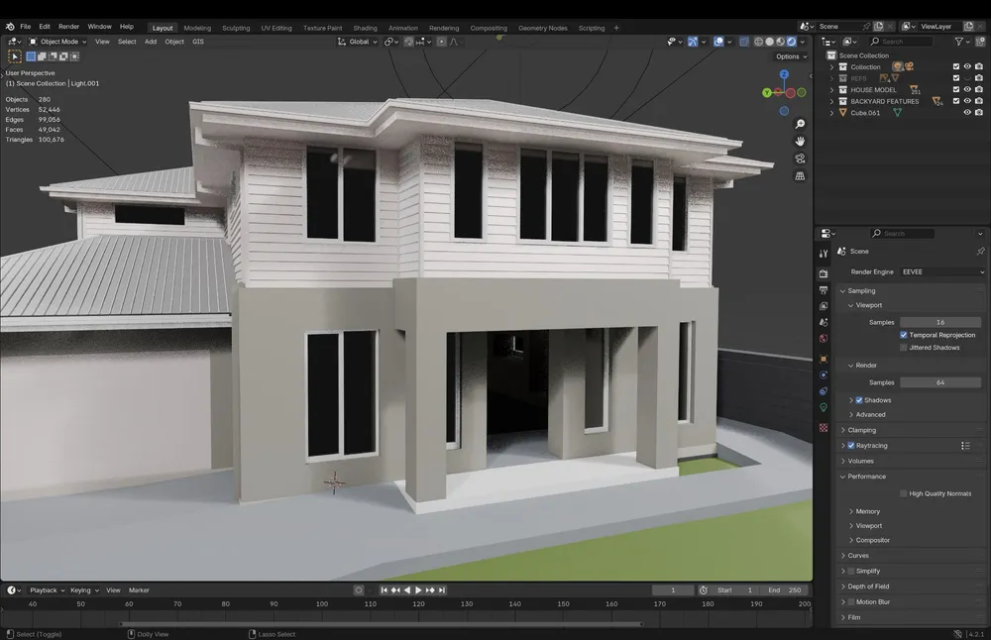Click the zoom magnifier icon in viewport

point(800,124)
